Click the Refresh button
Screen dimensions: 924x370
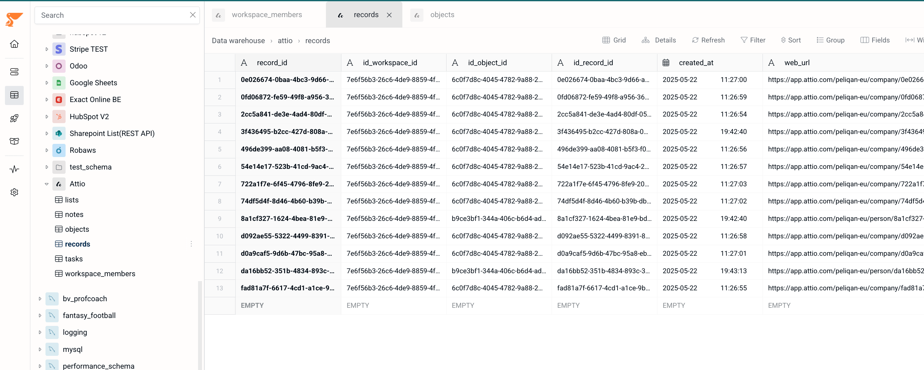coord(708,40)
